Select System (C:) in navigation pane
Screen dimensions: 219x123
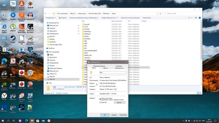point(53,74)
